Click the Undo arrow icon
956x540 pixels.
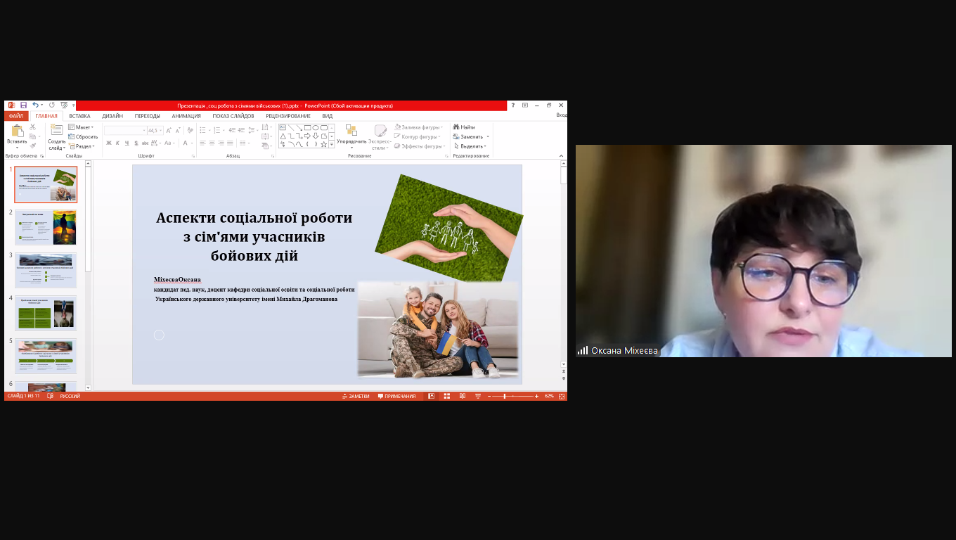35,105
